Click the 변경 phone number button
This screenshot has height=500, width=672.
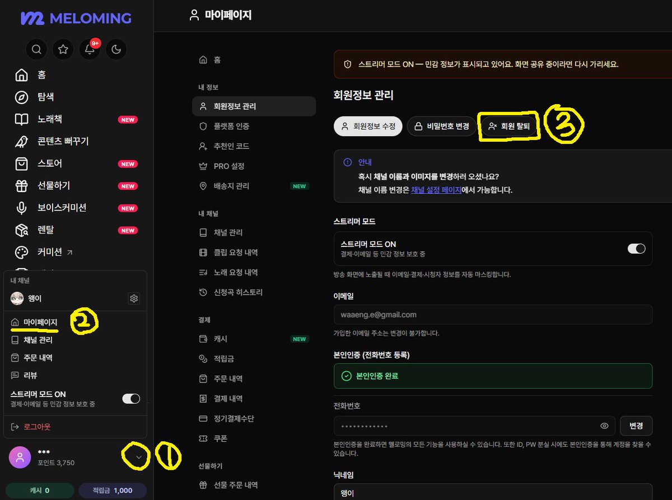click(636, 426)
